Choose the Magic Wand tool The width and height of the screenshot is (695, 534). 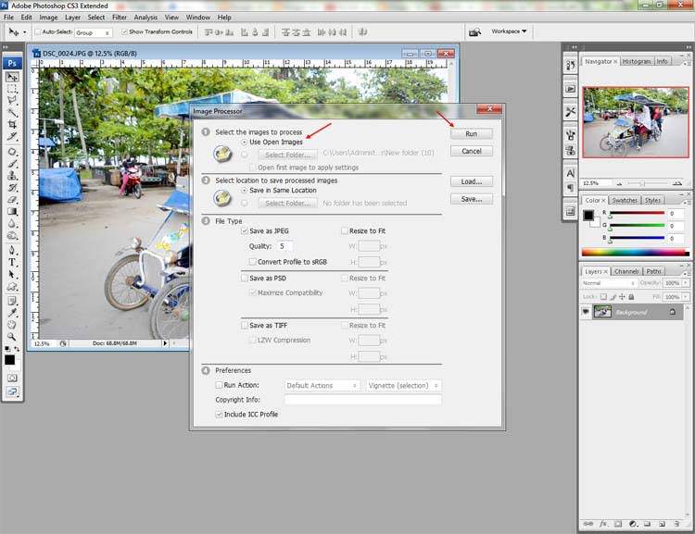click(12, 113)
